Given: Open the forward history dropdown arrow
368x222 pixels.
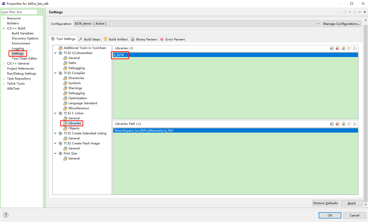Looking at the screenshot, I should [x=360, y=12].
